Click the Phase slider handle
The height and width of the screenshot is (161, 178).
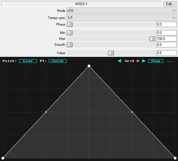[x=70, y=24]
